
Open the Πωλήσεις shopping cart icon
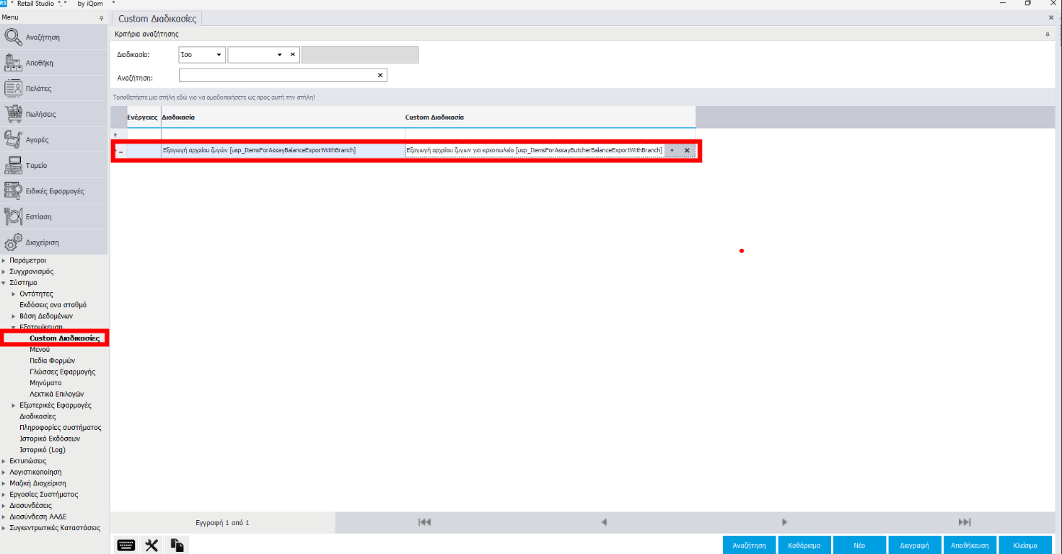tap(14, 114)
